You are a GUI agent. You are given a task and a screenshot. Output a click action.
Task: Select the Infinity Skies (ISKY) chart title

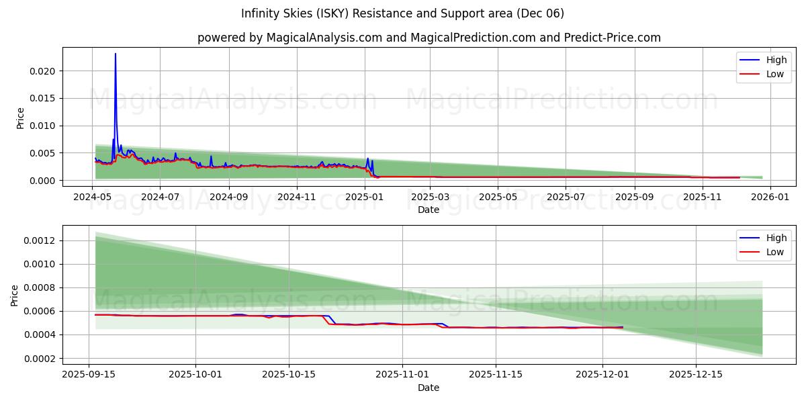point(403,13)
